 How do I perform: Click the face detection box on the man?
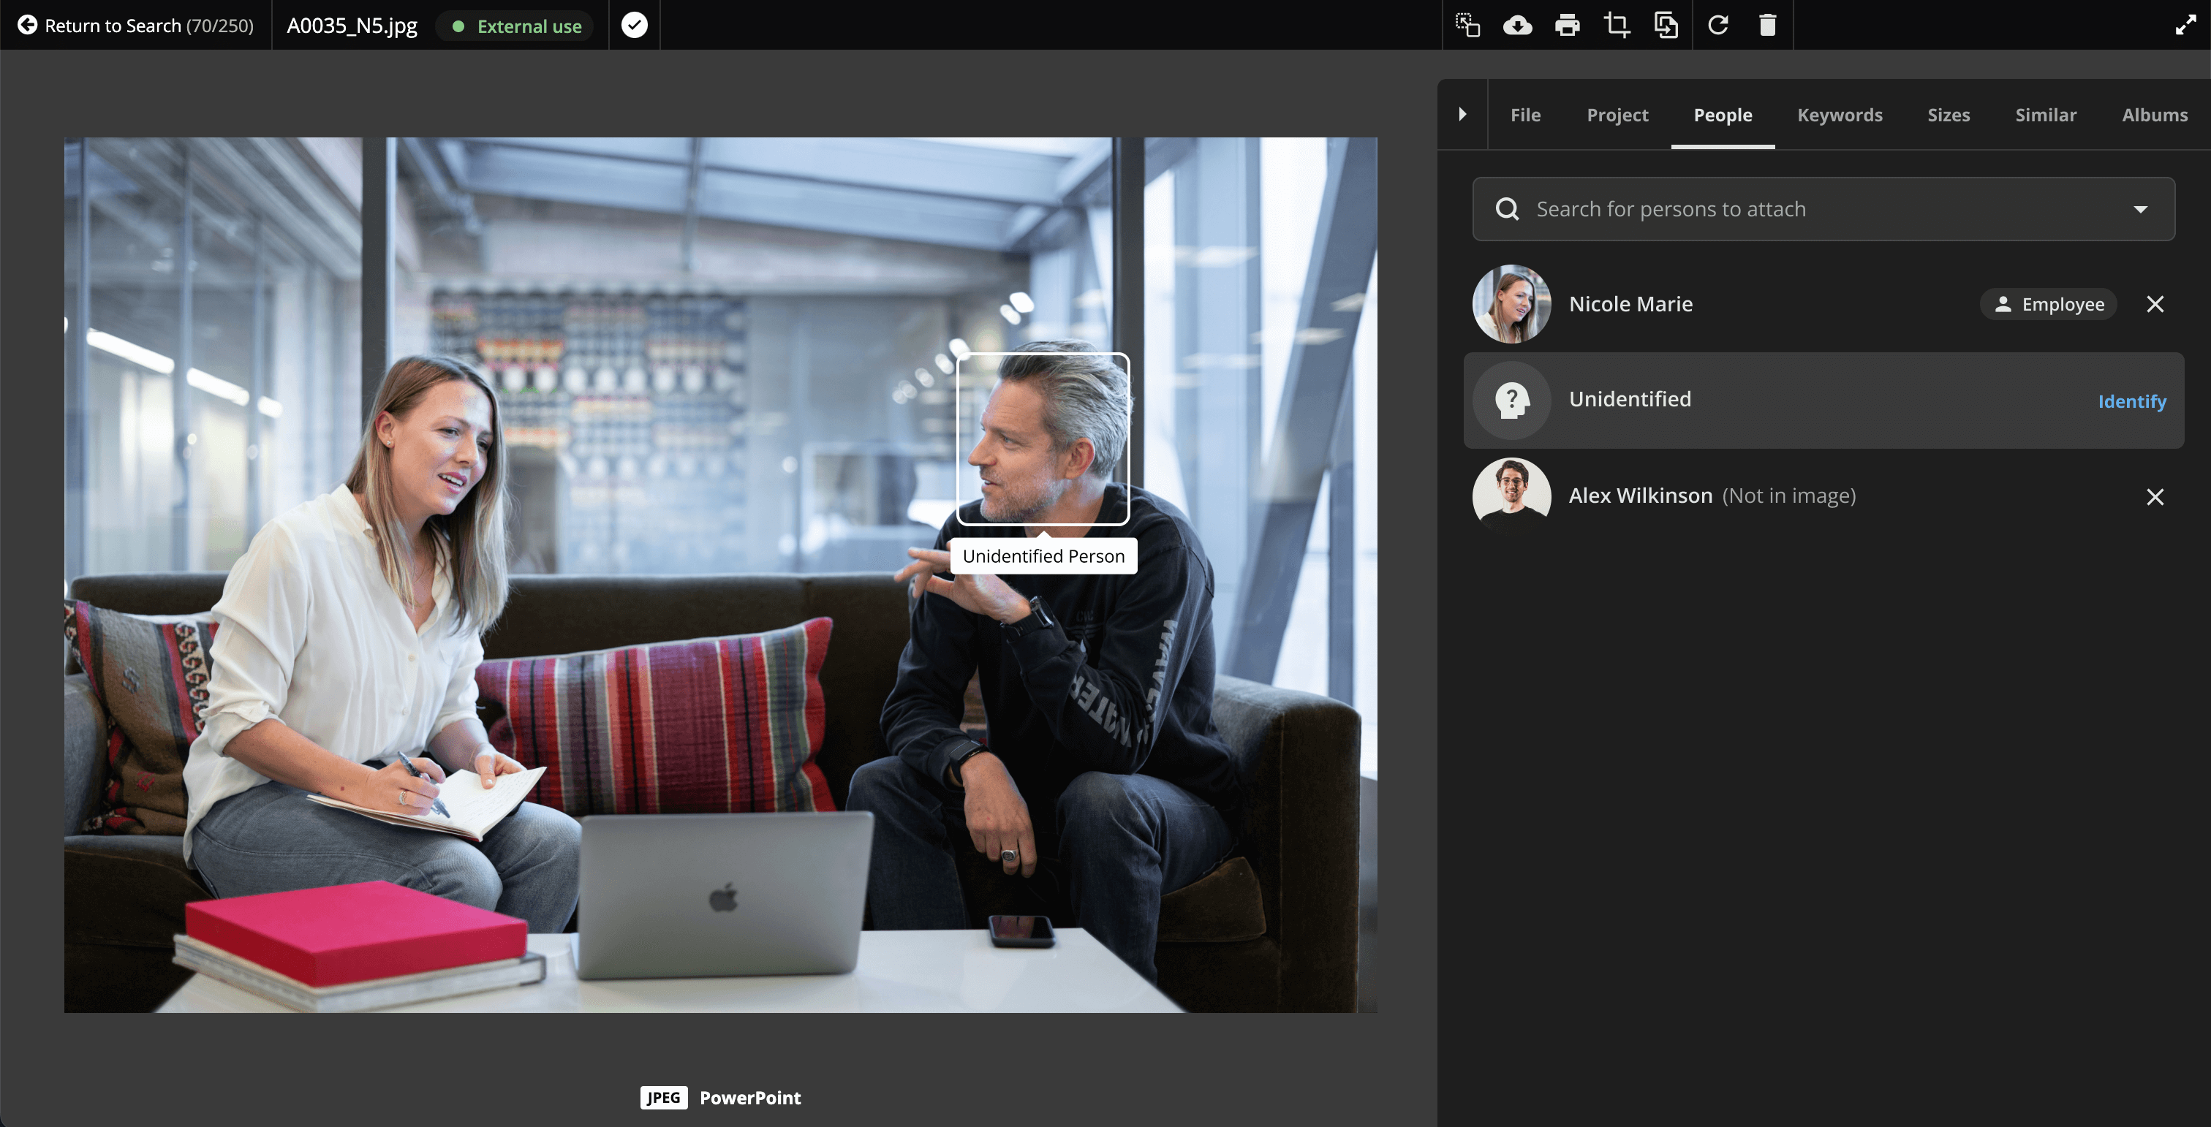[x=1043, y=439]
